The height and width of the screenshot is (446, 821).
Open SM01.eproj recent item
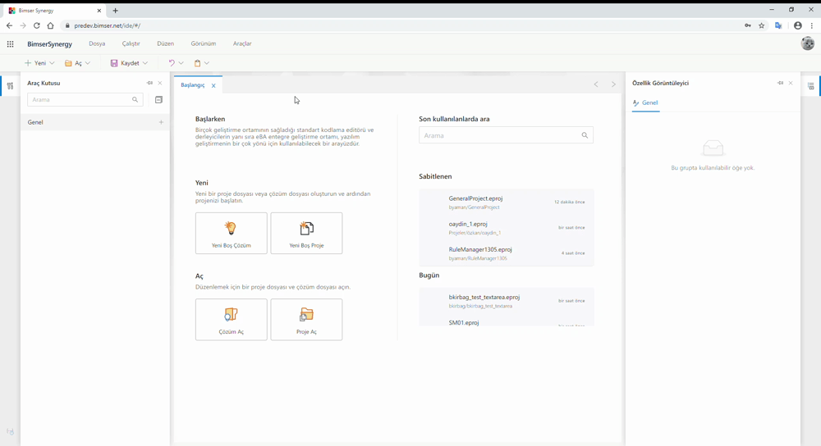(x=507, y=322)
